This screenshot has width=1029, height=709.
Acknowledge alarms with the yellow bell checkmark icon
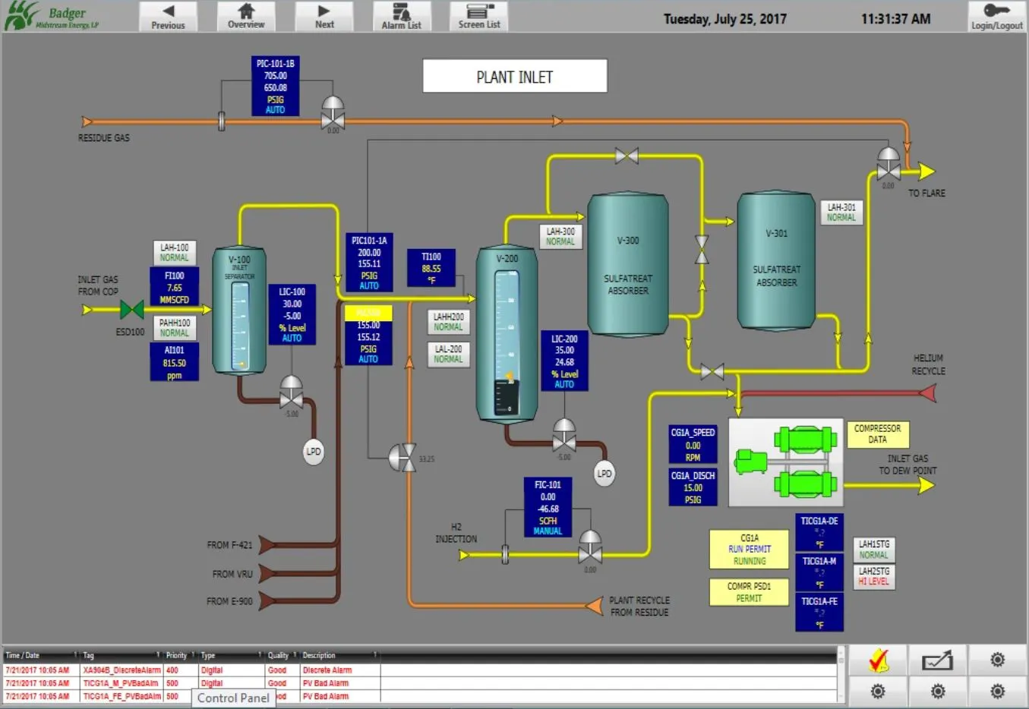pos(877,660)
